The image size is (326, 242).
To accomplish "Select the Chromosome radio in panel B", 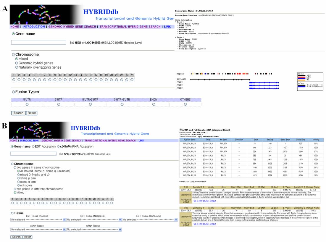I will (12, 164).
